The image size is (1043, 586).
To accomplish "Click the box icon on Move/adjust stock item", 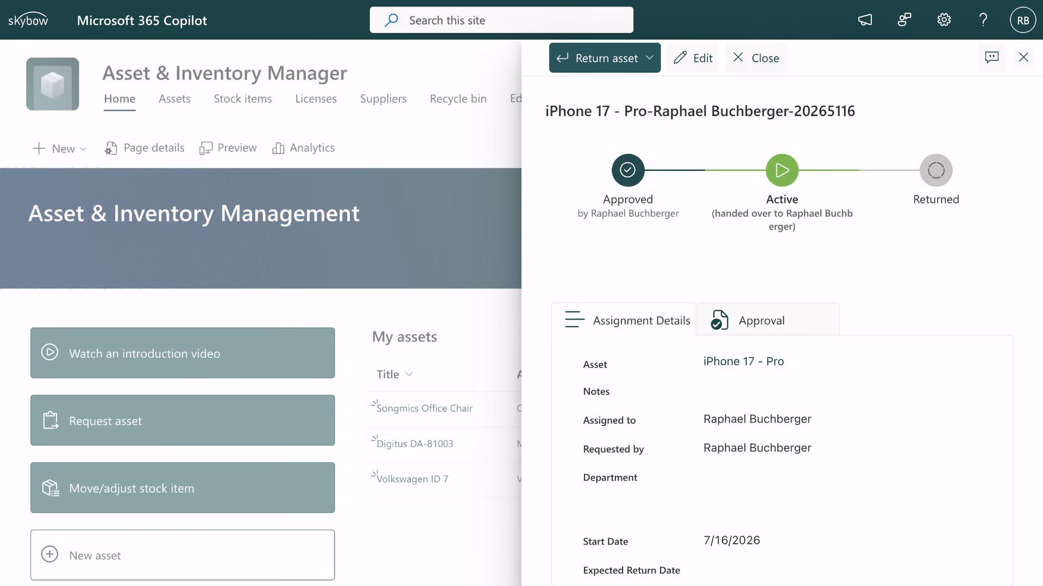I will click(51, 488).
